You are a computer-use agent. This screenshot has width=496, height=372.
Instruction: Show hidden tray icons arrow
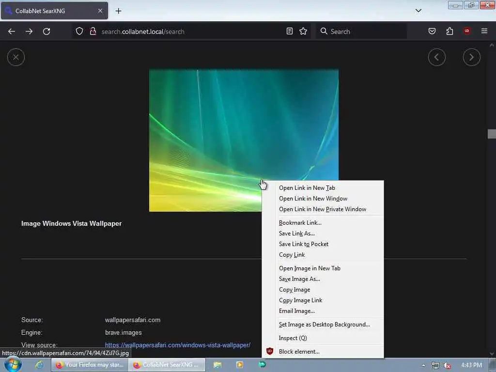coord(423,365)
